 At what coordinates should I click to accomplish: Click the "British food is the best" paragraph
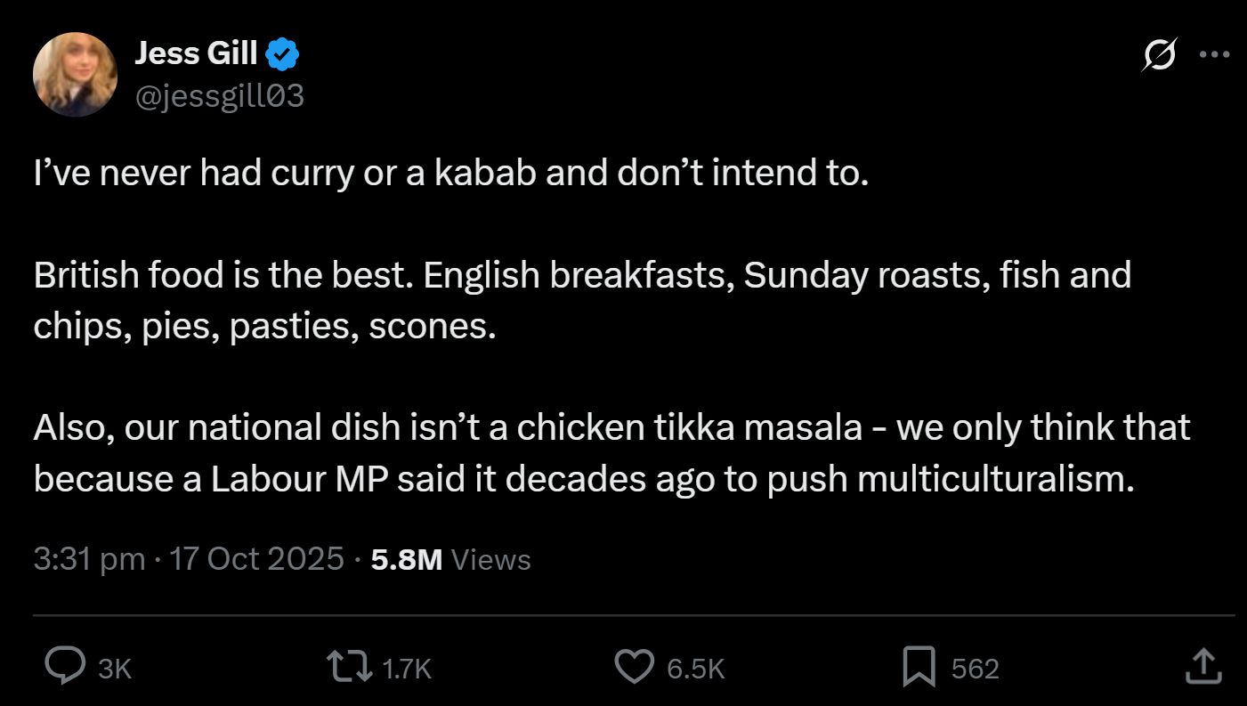click(x=582, y=301)
